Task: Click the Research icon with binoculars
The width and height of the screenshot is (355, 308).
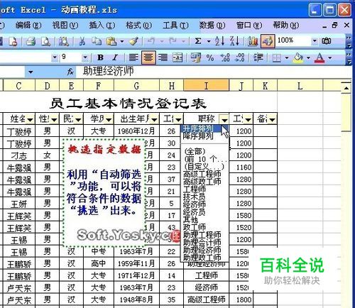Action: click(x=64, y=41)
